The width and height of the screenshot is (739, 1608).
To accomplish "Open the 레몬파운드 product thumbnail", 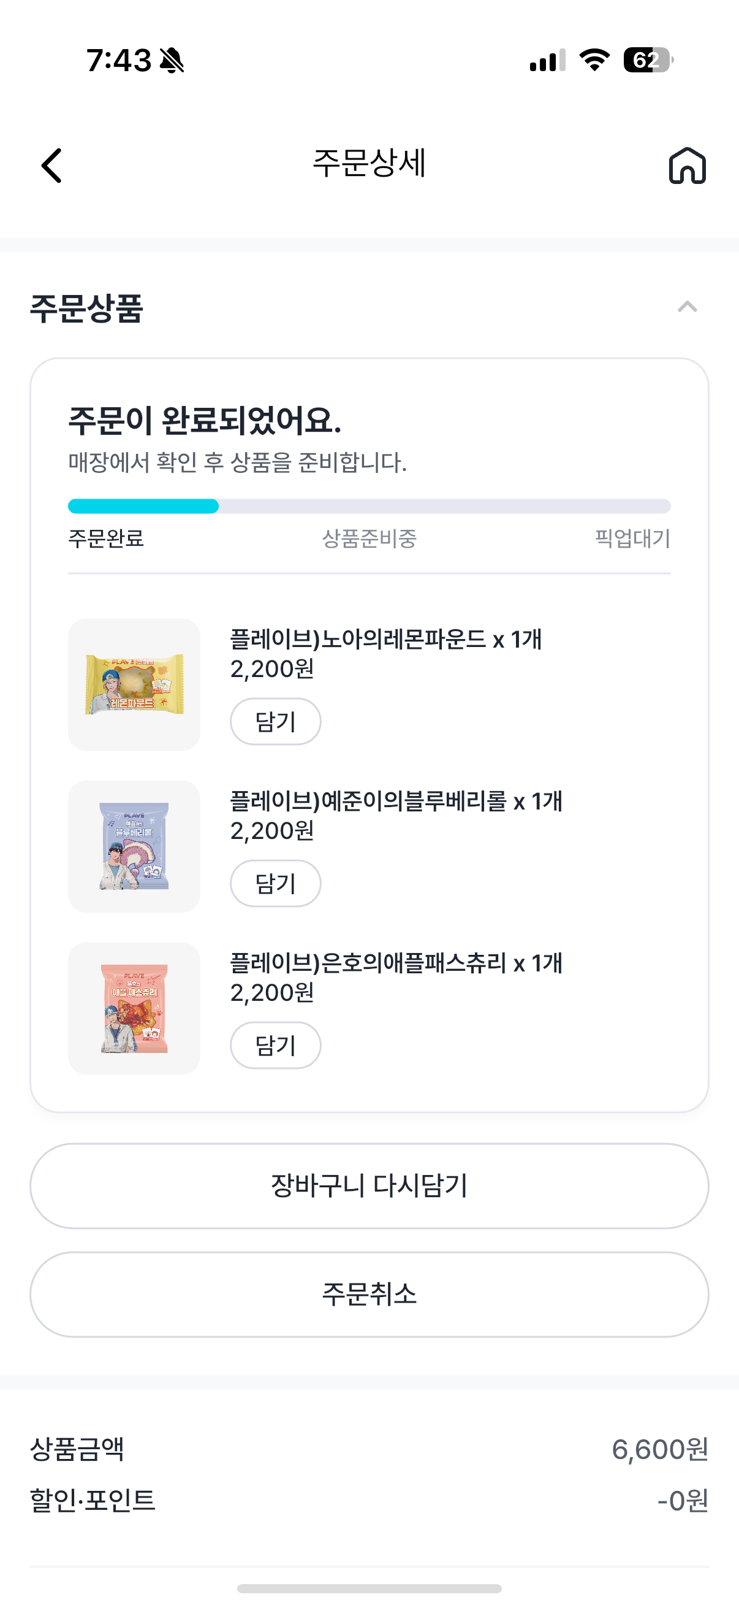I will (134, 684).
